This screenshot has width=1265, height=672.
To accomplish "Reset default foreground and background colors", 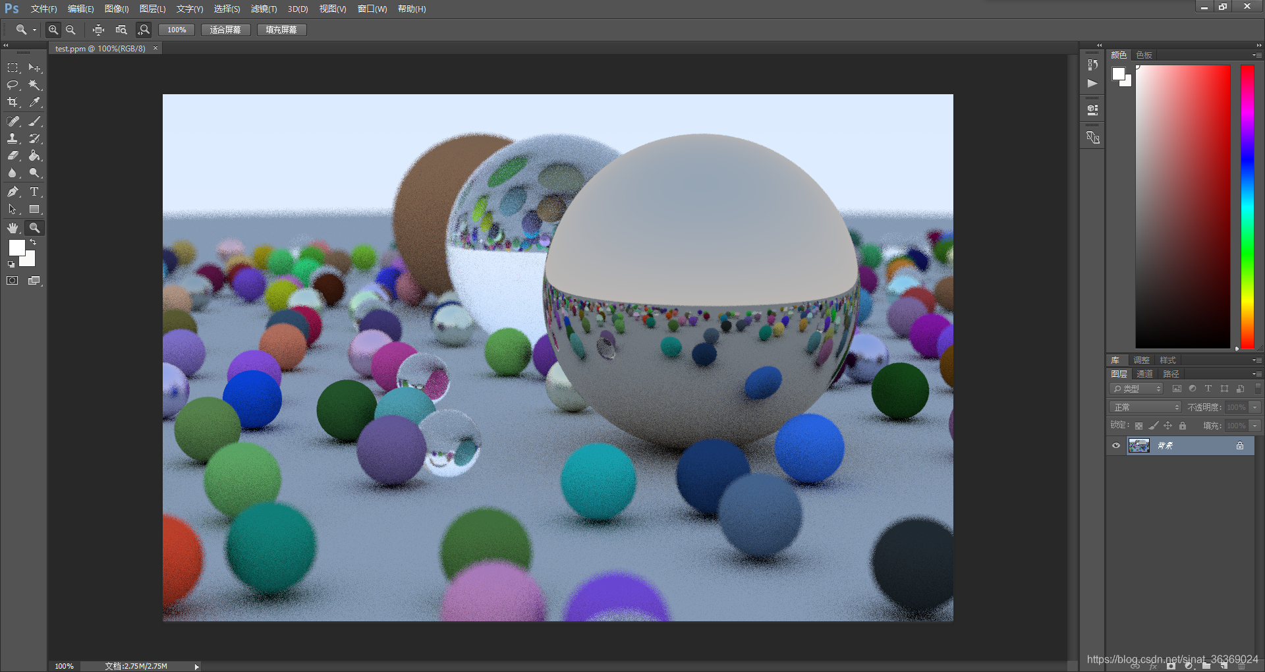I will 11,264.
